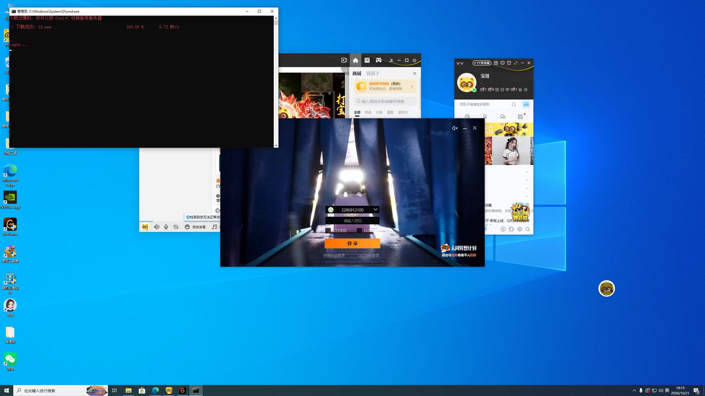Screen dimensions: 705x396
Task: Tick the auto login checkbox
Action: [360, 230]
